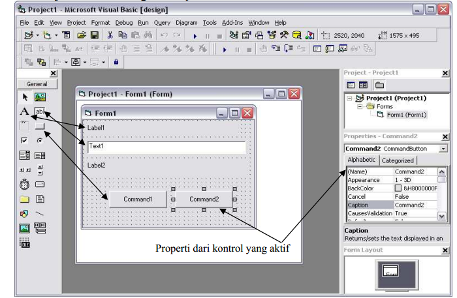The width and height of the screenshot is (457, 298).
Task: Select the DriveListBox tool in toolbox
Action: click(x=40, y=185)
